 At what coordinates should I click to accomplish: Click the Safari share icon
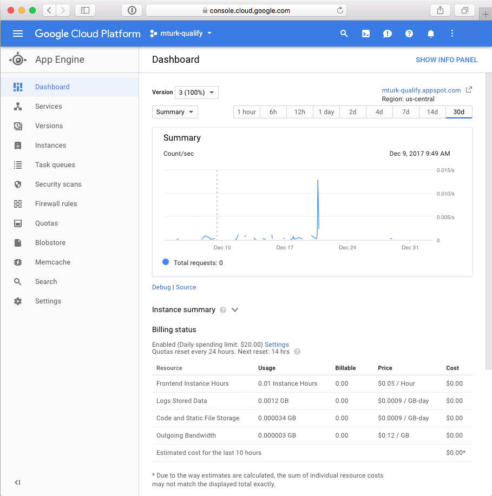point(440,10)
